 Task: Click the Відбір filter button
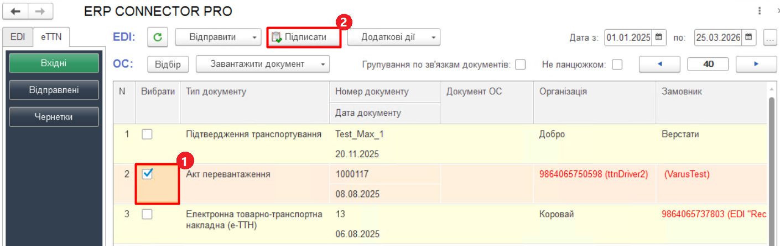tap(168, 64)
